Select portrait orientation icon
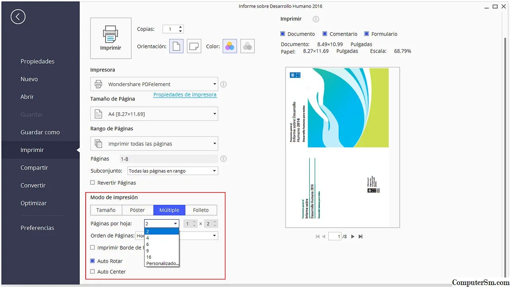 click(177, 46)
